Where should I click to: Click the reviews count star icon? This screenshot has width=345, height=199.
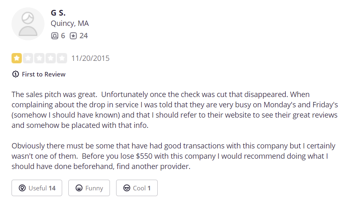tap(73, 36)
